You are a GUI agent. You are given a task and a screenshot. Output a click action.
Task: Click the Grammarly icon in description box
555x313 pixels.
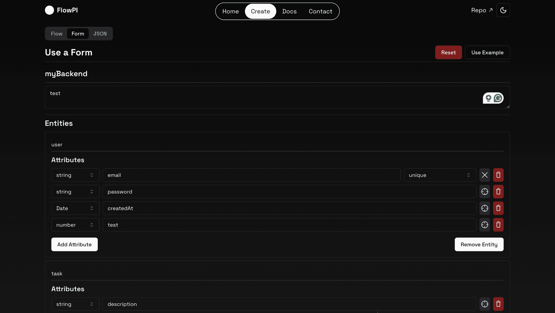pyautogui.click(x=498, y=98)
